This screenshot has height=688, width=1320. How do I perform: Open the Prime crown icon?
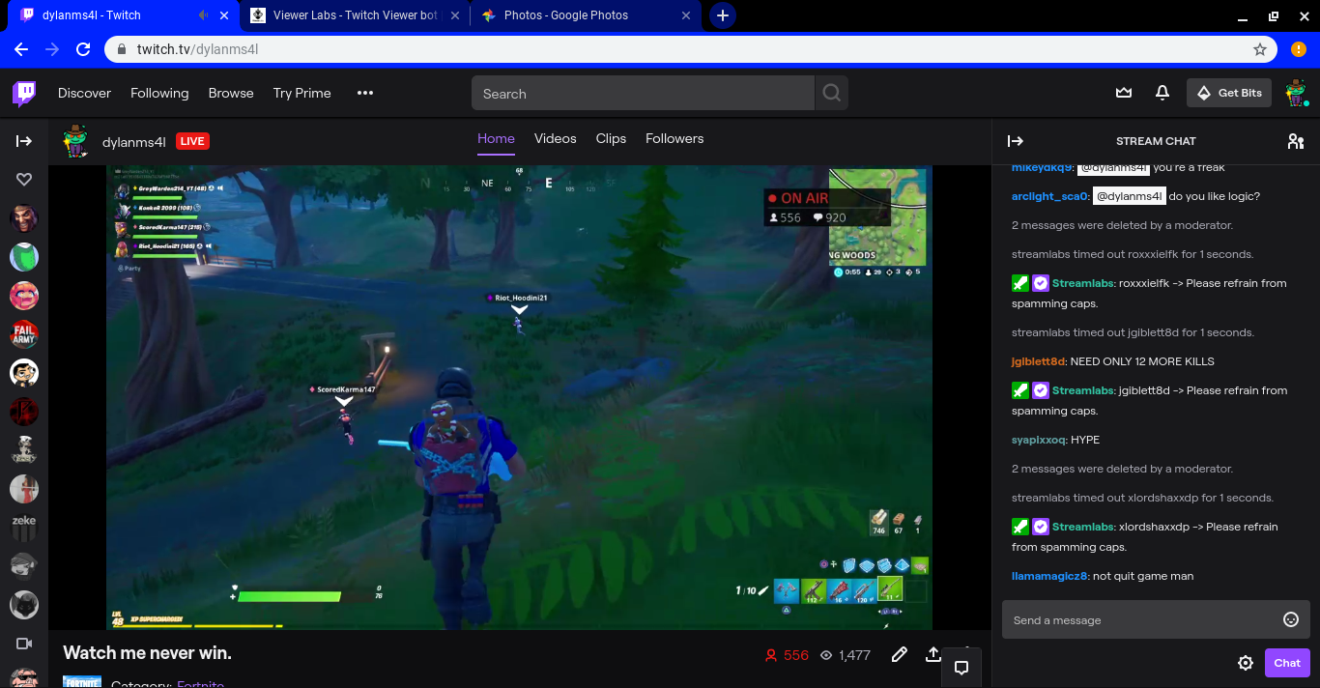point(1123,93)
